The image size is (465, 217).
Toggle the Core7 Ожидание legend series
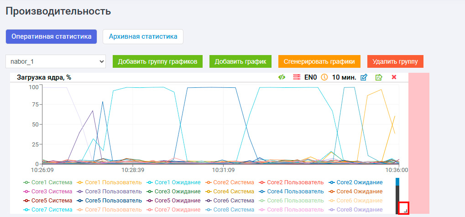173,210
